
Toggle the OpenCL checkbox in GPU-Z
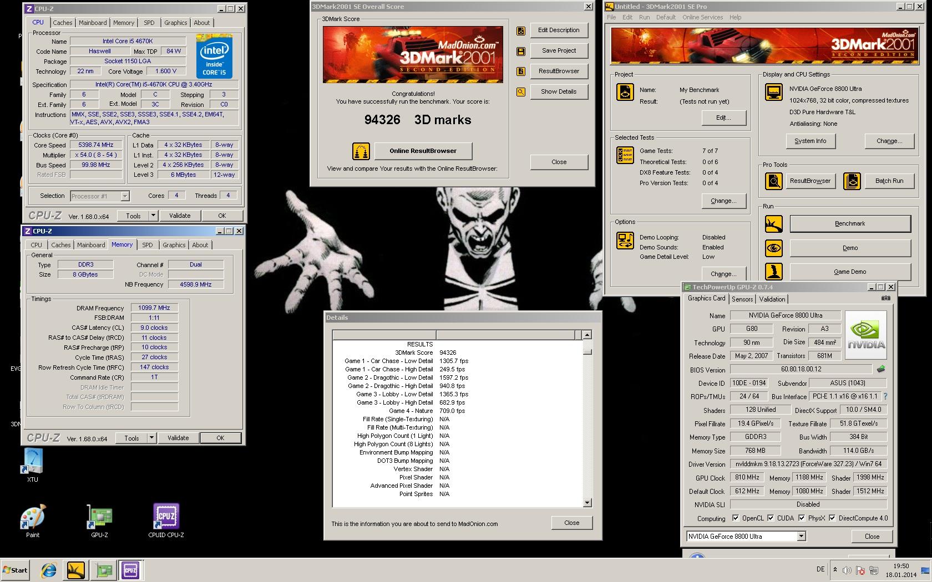(x=736, y=518)
